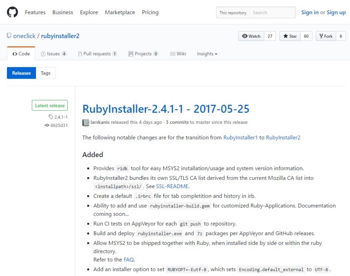Click the repository book icon beside oneclick
Image resolution: width=350 pixels, height=276 pixels.
coord(9,36)
